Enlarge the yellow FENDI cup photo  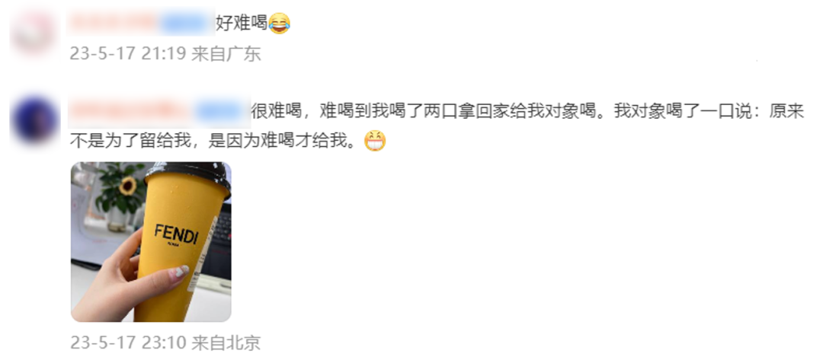(151, 241)
